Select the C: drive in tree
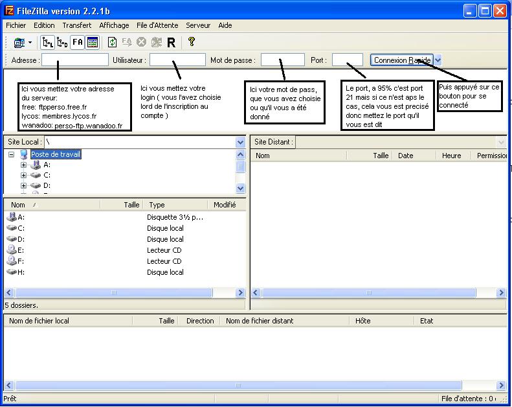This screenshot has height=407, width=512. coord(47,175)
